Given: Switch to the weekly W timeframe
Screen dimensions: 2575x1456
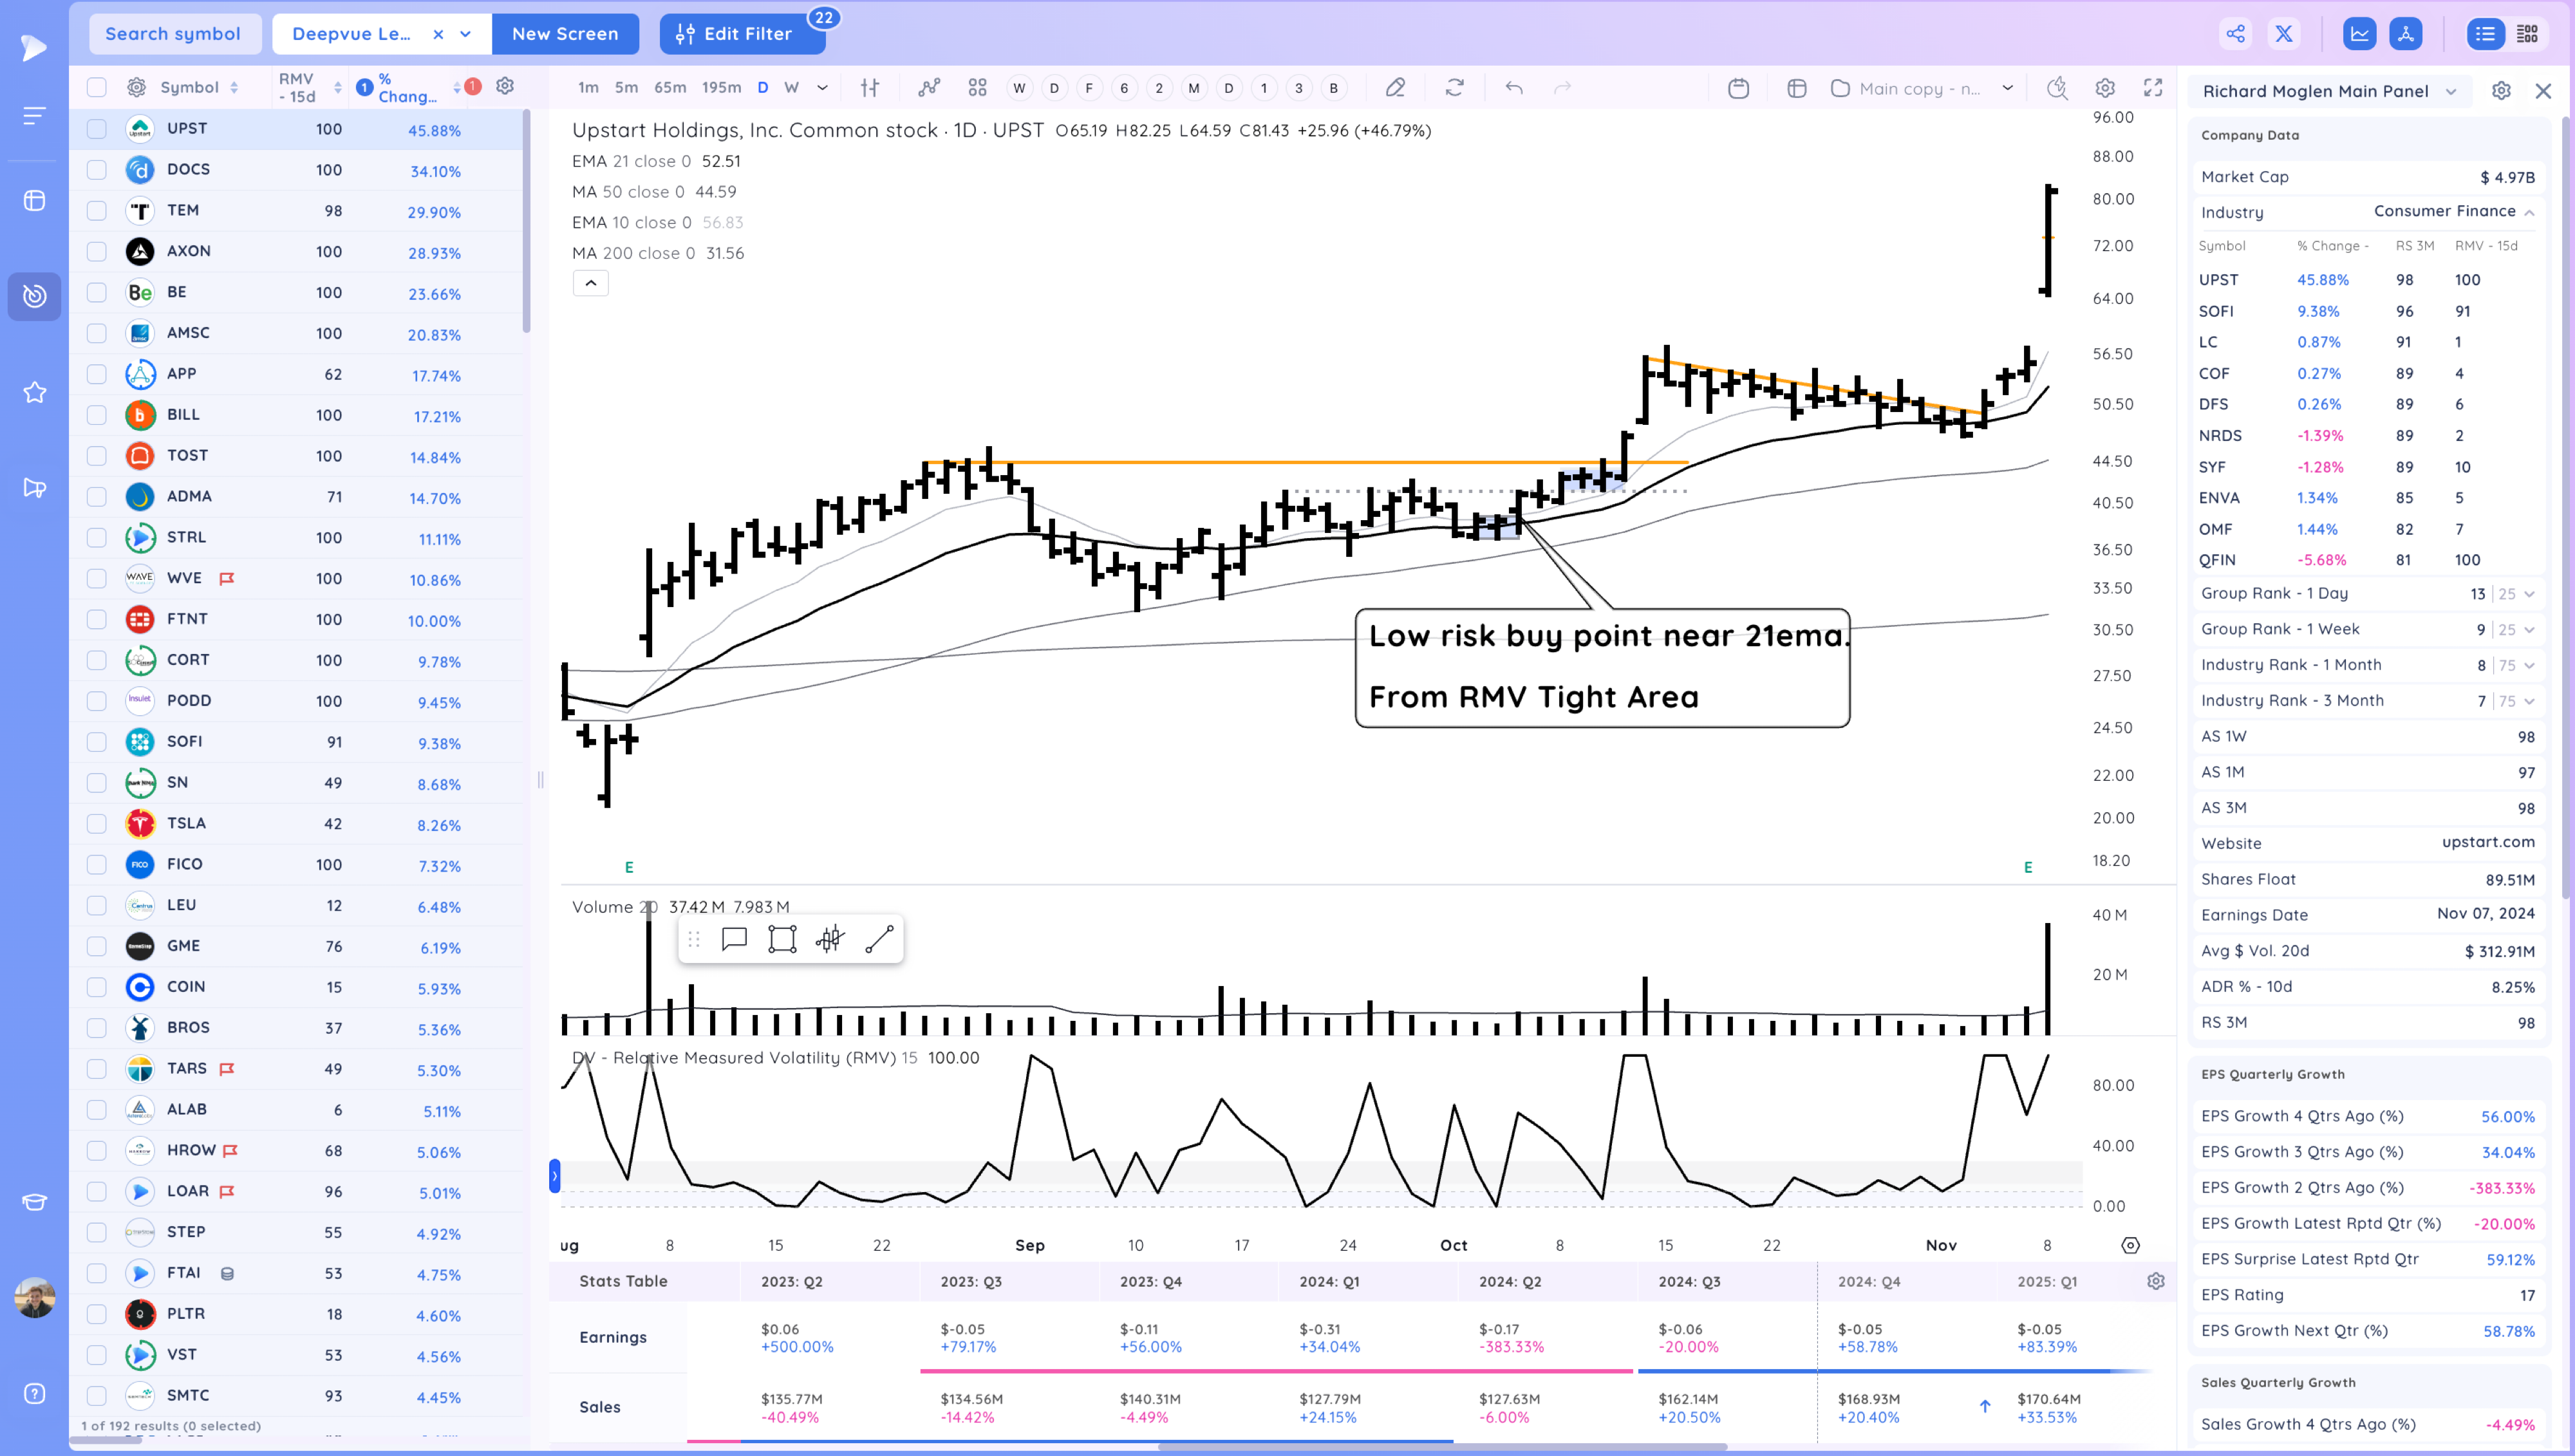Looking at the screenshot, I should [791, 88].
